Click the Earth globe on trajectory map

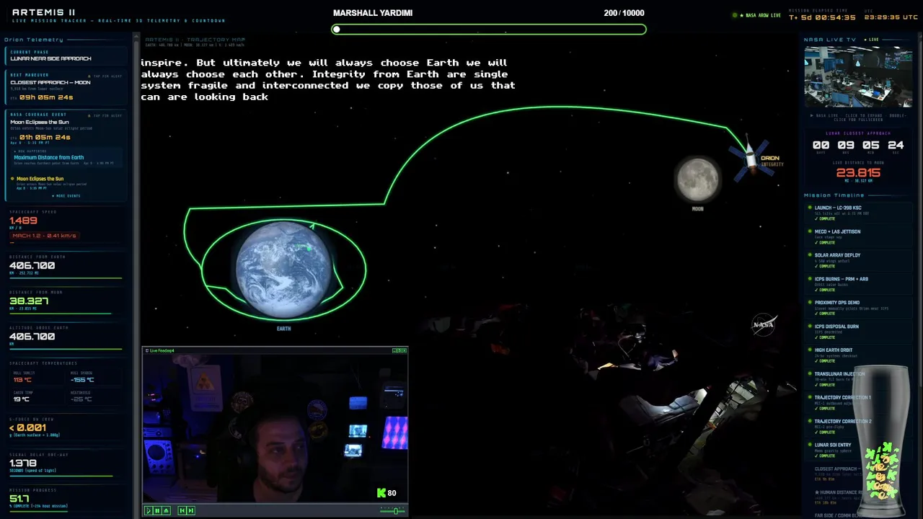click(284, 269)
